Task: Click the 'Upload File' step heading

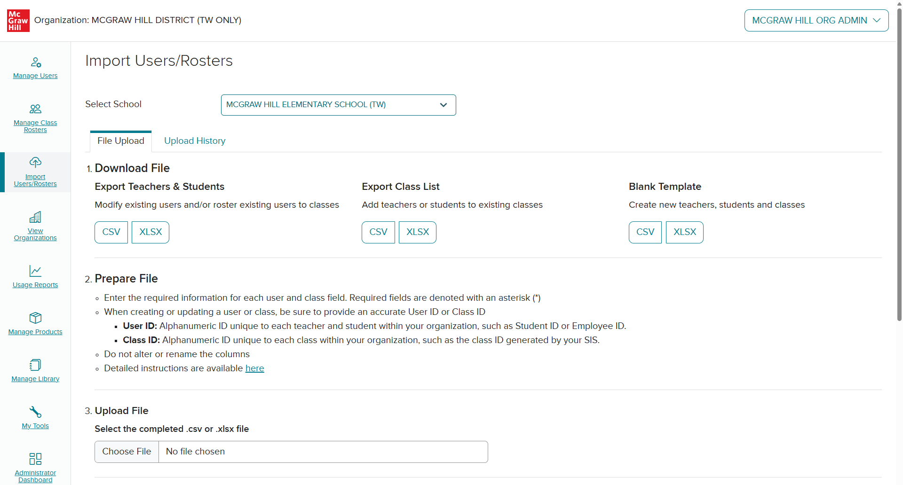Action: (121, 411)
